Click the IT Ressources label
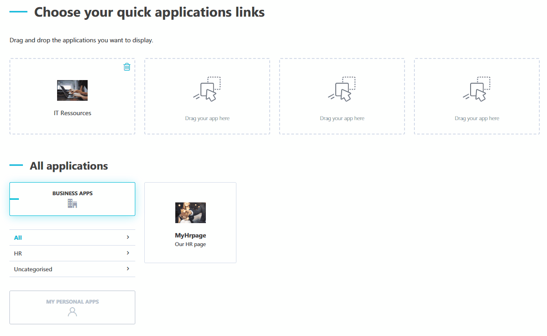Viewport: 547px width, 336px height. (x=72, y=113)
